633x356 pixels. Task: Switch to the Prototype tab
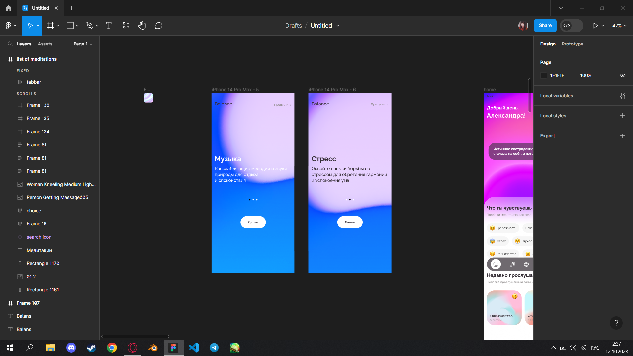(x=572, y=44)
